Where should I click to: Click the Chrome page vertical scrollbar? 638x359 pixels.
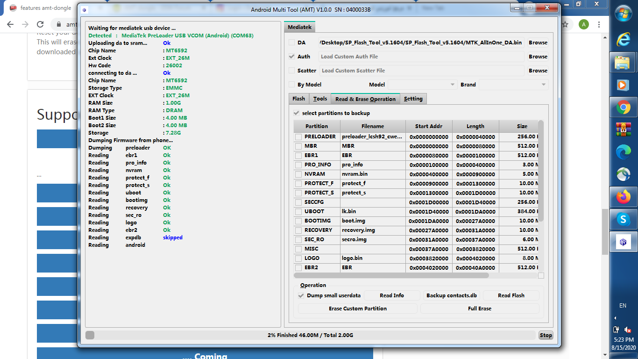tap(605, 231)
